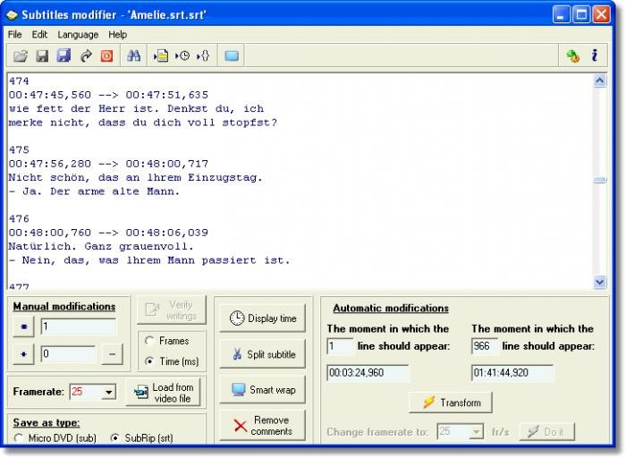Viewport: 626px width, 458px height.
Task: Click the go-to-time clock icon in toolbar
Action: (182, 55)
